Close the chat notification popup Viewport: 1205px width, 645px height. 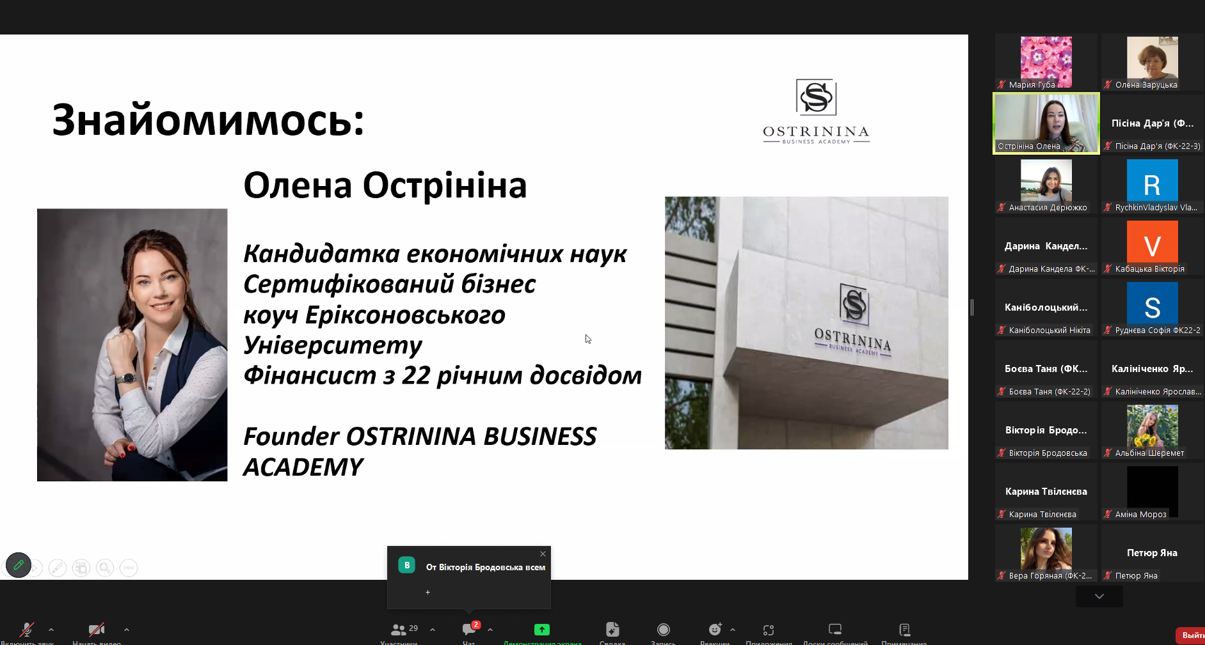(x=543, y=554)
